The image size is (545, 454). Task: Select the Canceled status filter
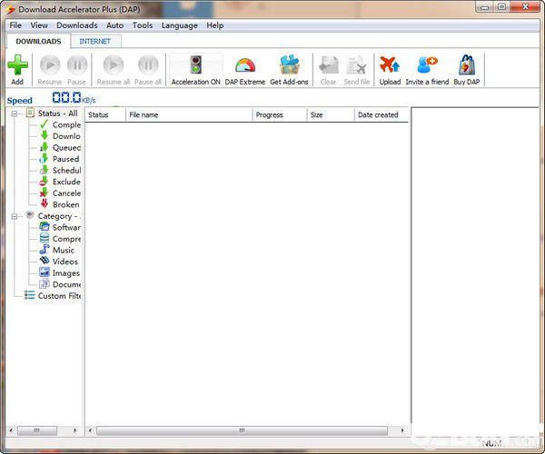click(66, 193)
